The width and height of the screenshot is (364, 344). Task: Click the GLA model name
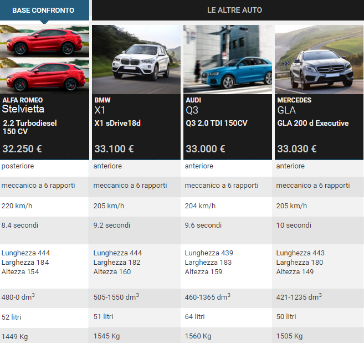(286, 110)
